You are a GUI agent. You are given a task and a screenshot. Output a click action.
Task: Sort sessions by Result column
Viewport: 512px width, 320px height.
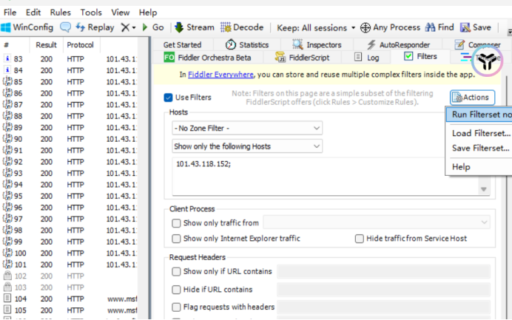click(46, 45)
